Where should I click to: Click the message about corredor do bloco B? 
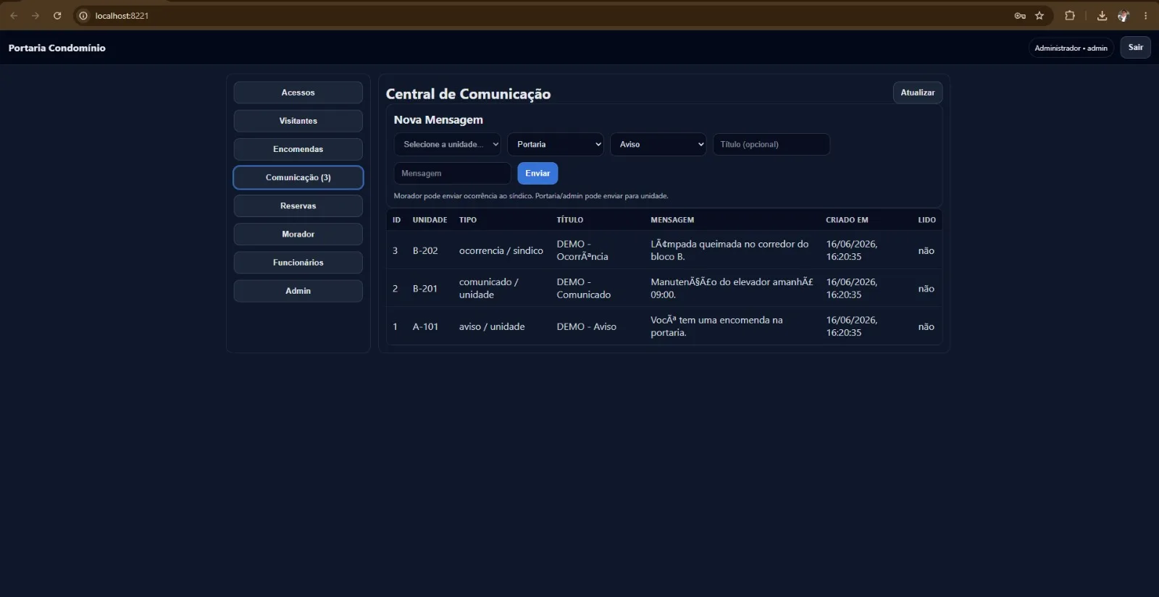(x=729, y=250)
